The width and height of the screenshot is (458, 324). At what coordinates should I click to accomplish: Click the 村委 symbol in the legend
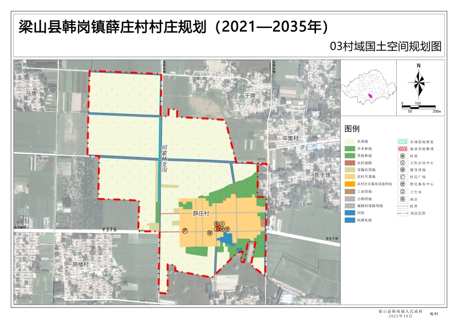[x=403, y=155]
